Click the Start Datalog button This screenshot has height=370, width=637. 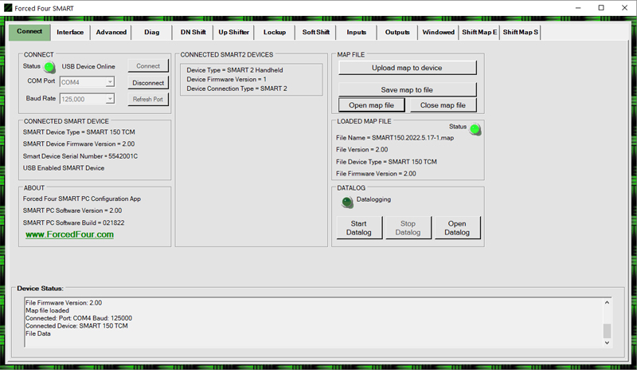tap(359, 227)
